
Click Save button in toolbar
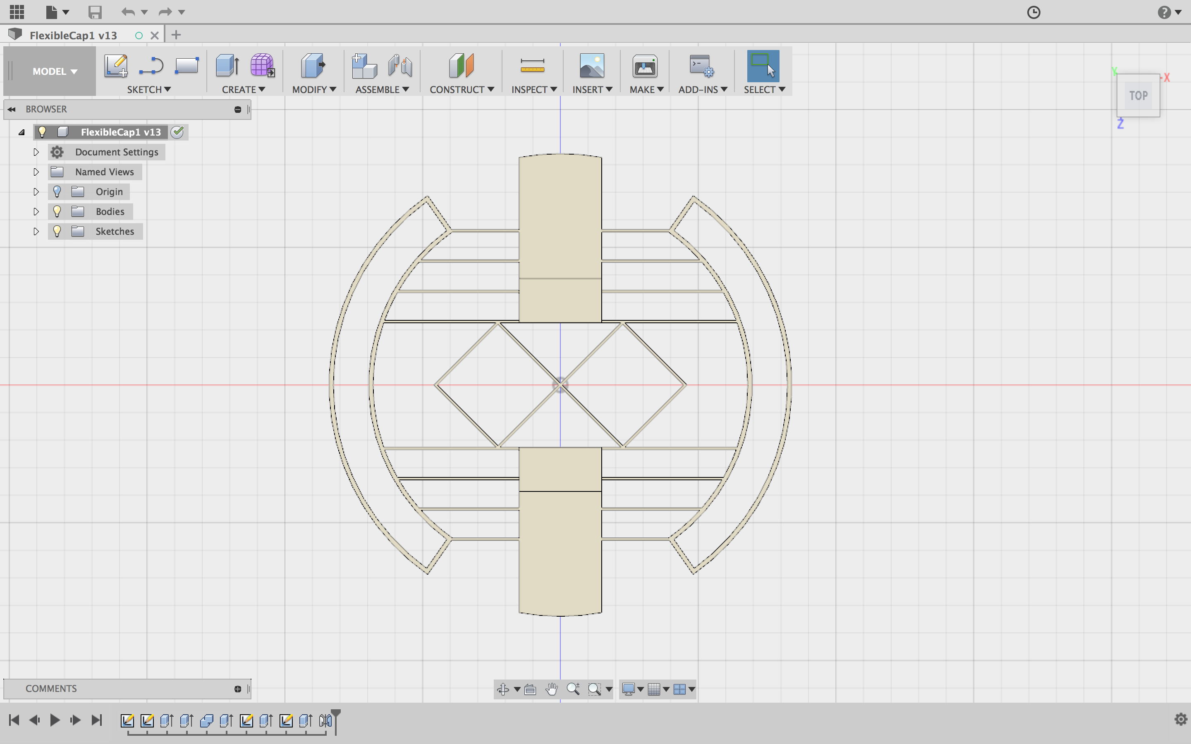click(x=93, y=11)
